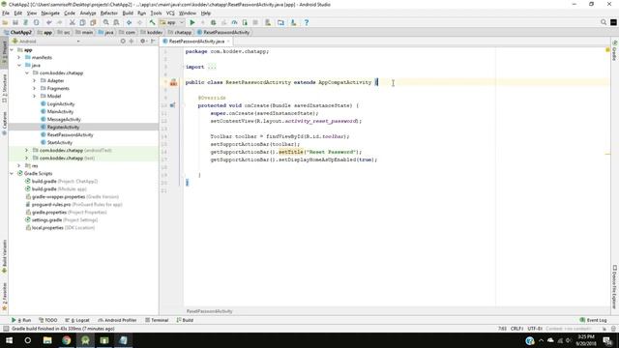Screen dimensions: 619x348
Task: Open the app run configuration dropdown
Action: click(x=172, y=22)
